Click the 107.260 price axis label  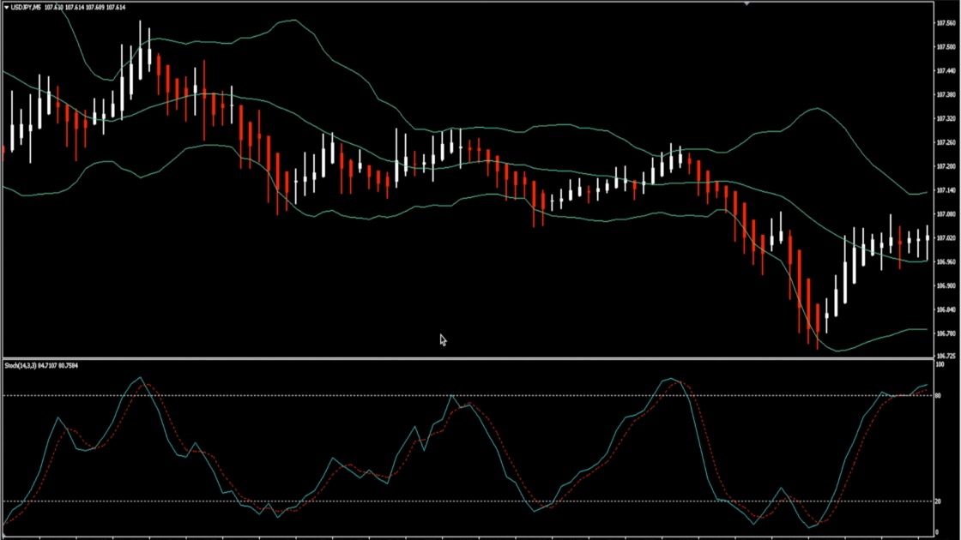point(946,142)
